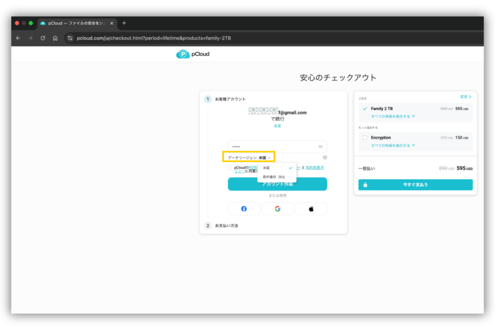Click into the password input field
This screenshot has width=495, height=330.
pos(270,146)
